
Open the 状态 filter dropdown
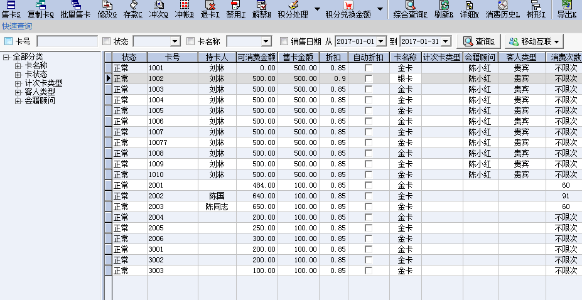176,41
